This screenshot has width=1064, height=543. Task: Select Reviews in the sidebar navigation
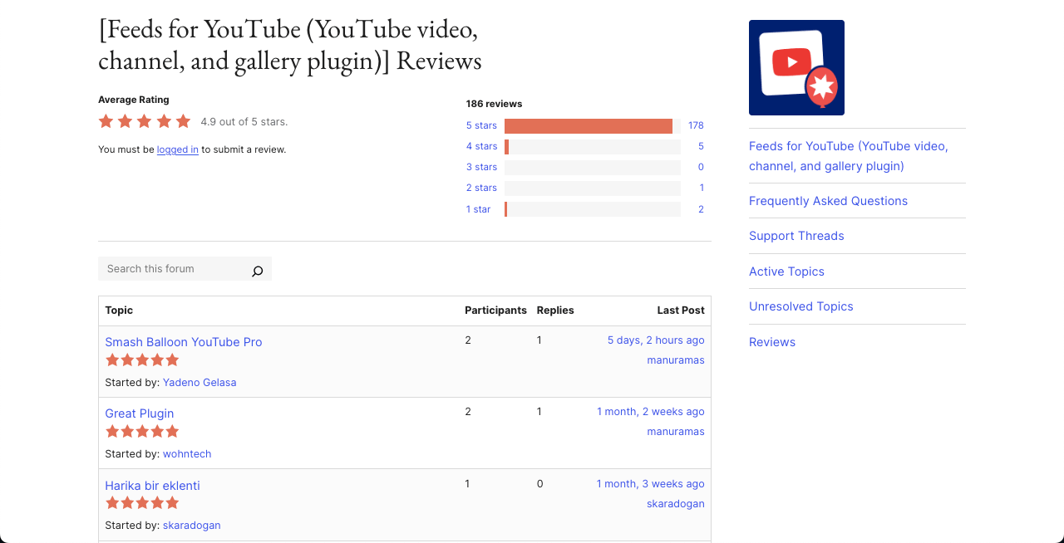coord(771,341)
